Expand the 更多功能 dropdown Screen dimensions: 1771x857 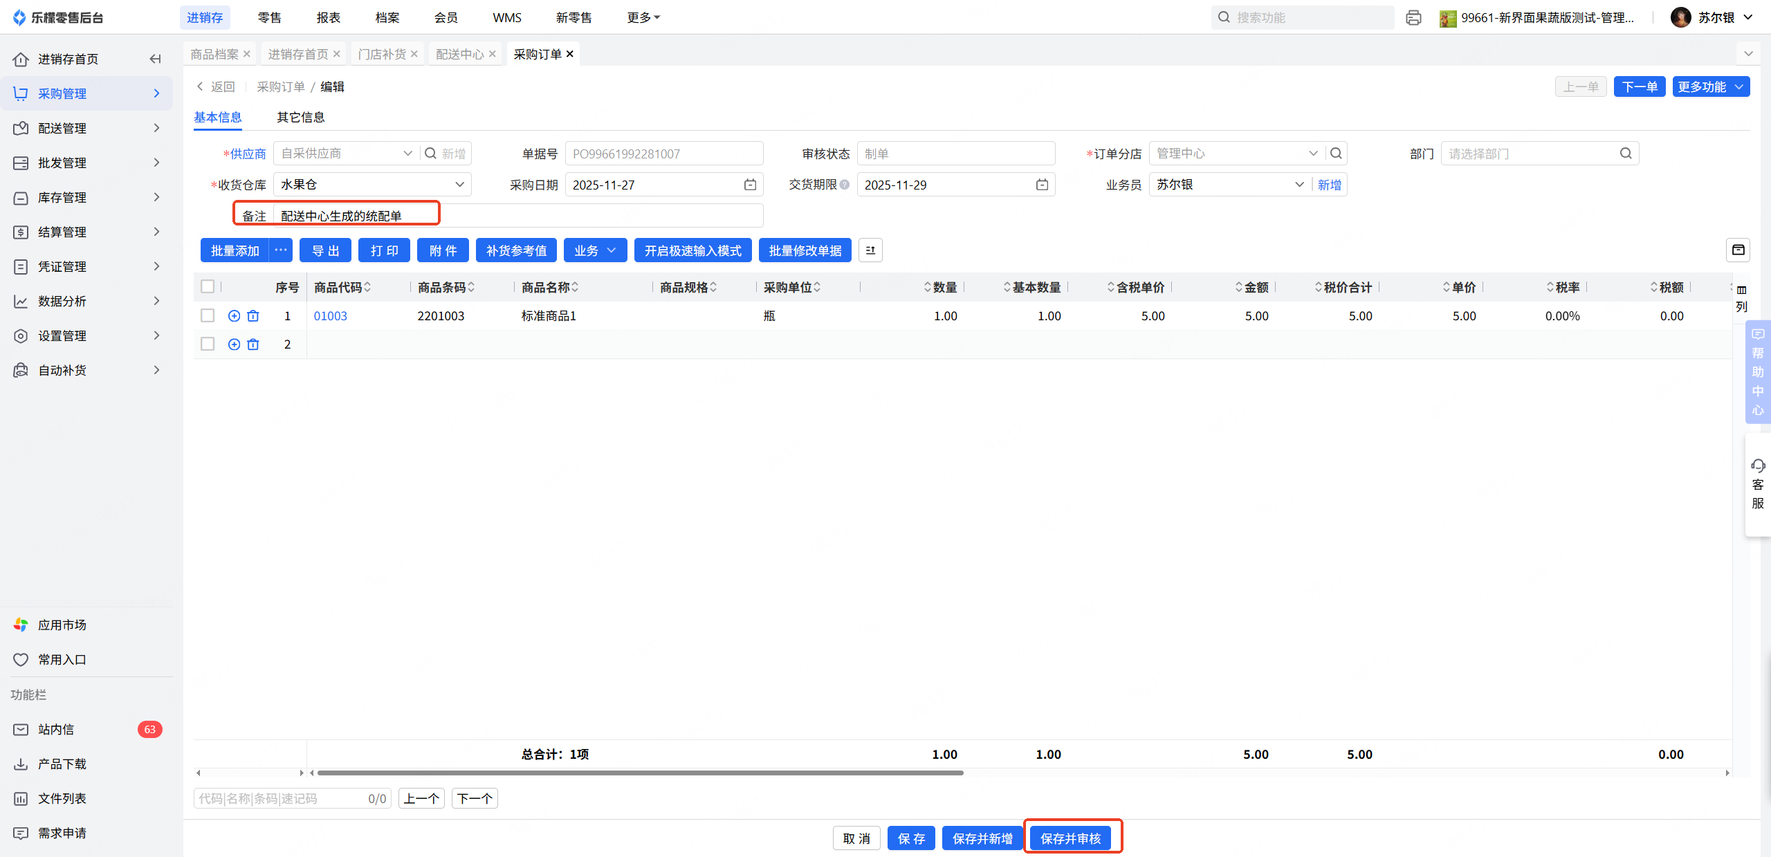(x=1710, y=86)
